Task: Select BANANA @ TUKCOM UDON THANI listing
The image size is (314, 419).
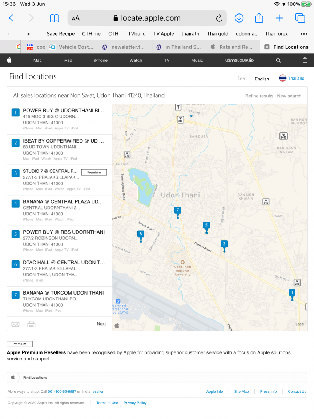Action: click(60, 302)
